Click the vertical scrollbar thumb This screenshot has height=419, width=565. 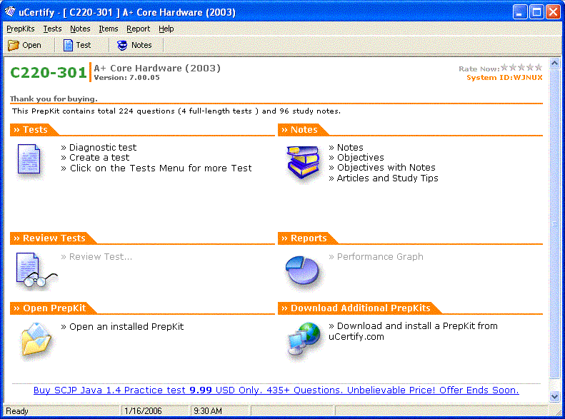(555, 224)
